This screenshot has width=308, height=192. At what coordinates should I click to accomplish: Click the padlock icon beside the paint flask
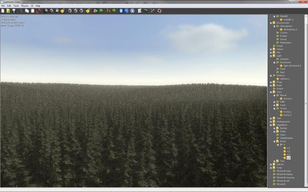coord(88,11)
